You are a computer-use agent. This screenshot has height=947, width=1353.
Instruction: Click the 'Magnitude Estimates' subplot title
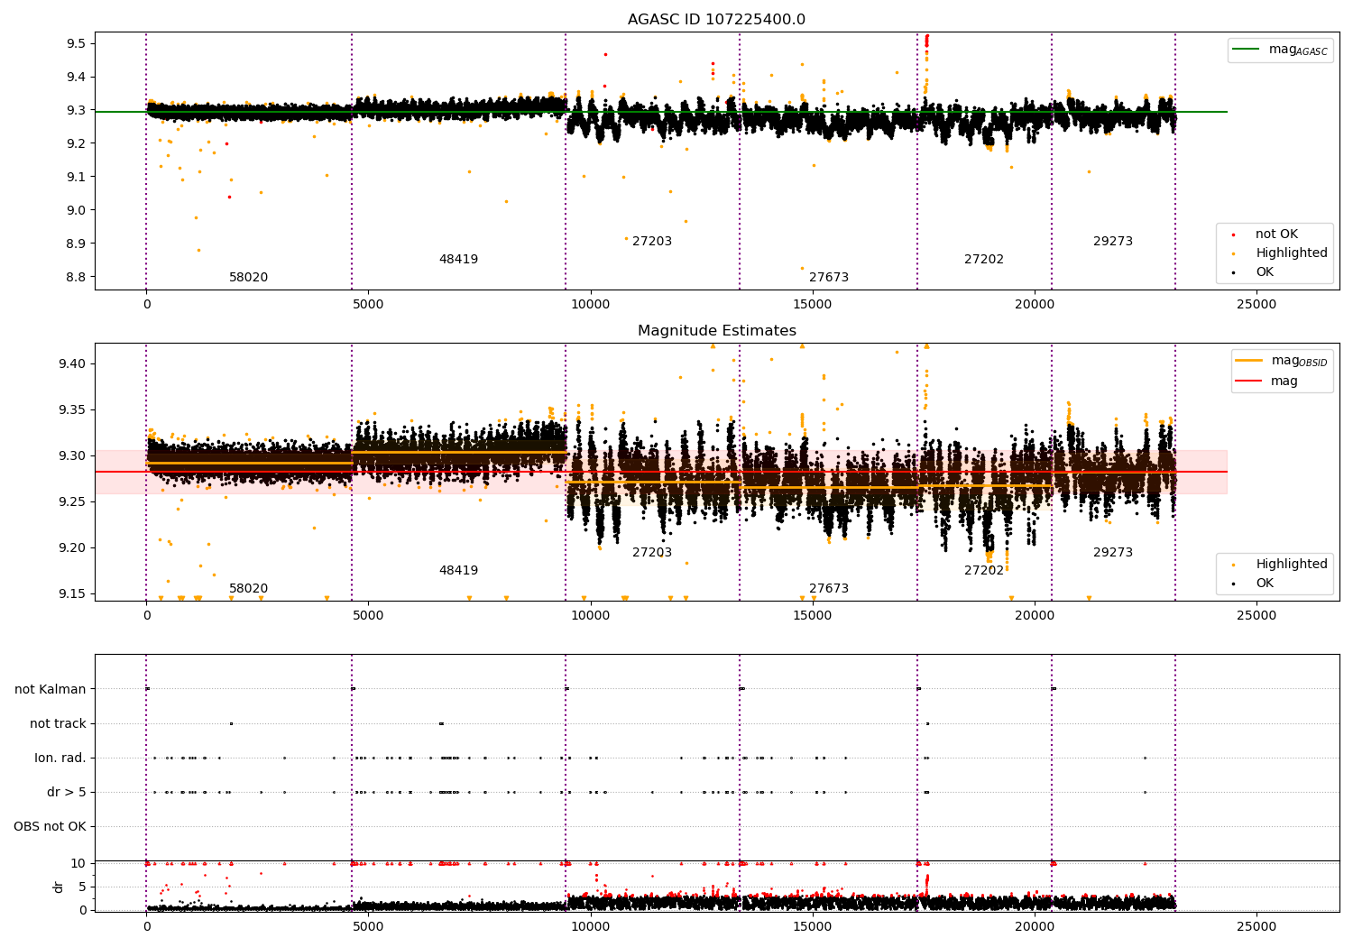pos(717,331)
